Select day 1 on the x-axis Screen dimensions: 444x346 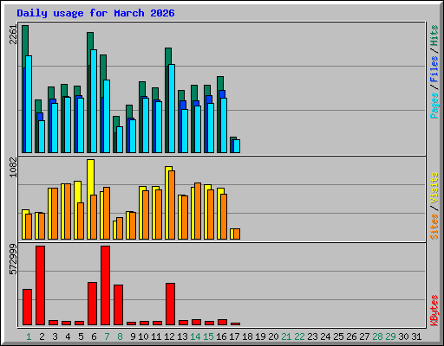pyautogui.click(x=29, y=336)
